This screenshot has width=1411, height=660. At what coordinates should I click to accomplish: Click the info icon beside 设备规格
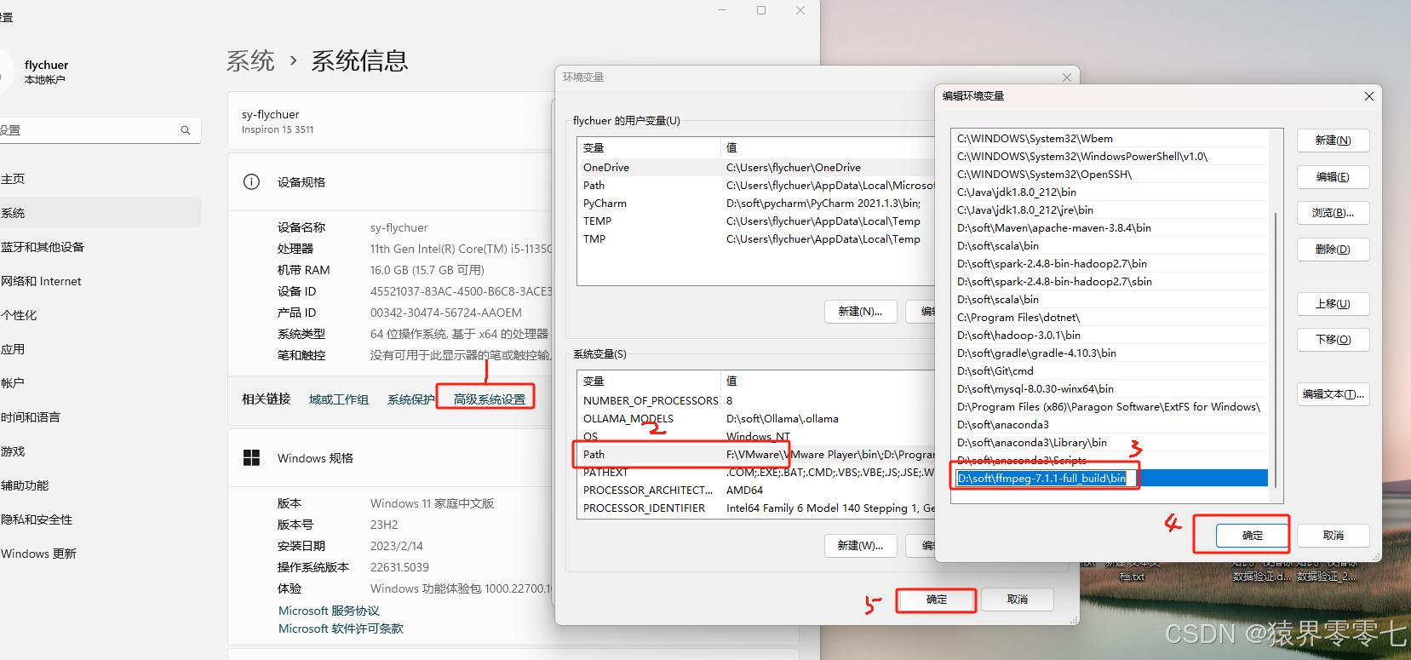251,181
